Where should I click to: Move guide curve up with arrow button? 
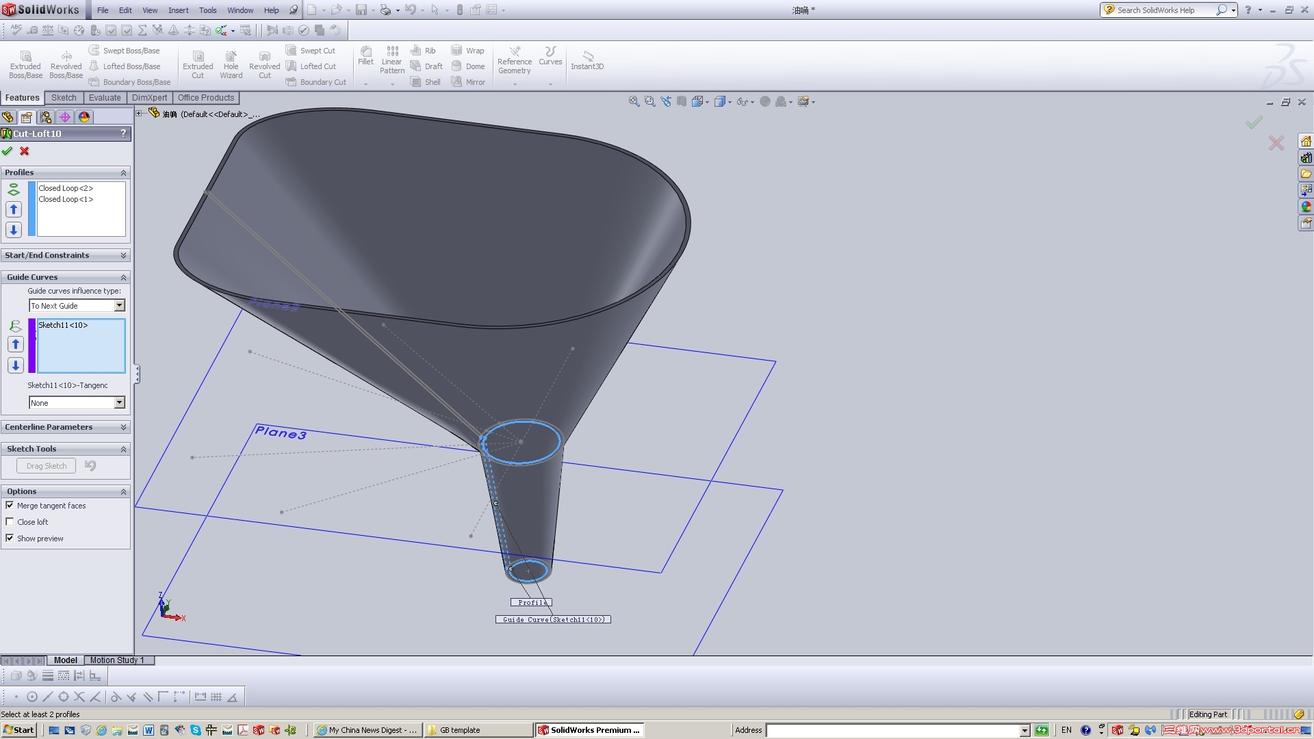16,345
